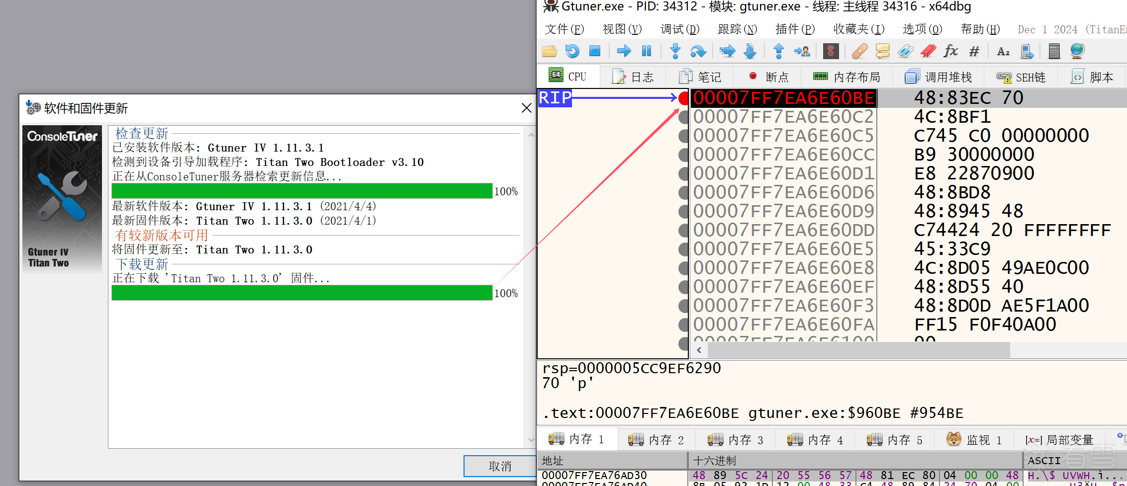Show bookmarks with the red bookmark icon
The image size is (1127, 486).
(x=929, y=51)
